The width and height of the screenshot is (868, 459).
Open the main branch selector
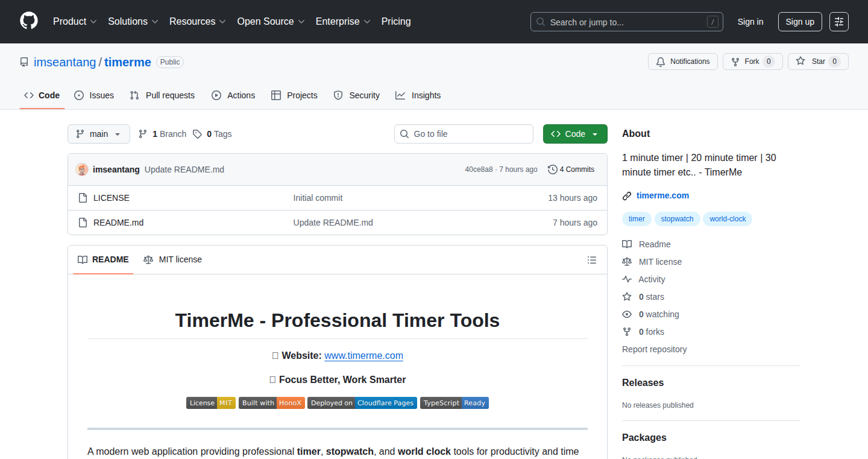point(99,134)
